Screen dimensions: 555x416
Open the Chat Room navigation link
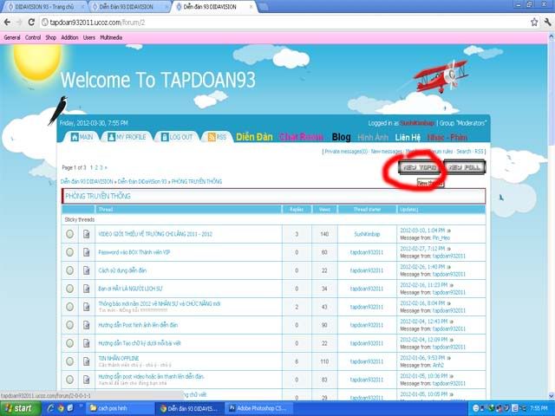tap(301, 137)
